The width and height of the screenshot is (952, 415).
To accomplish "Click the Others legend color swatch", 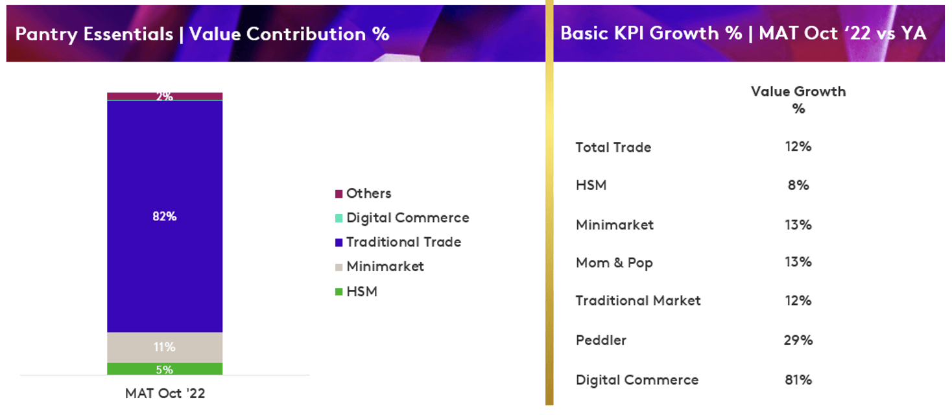I will tap(339, 194).
